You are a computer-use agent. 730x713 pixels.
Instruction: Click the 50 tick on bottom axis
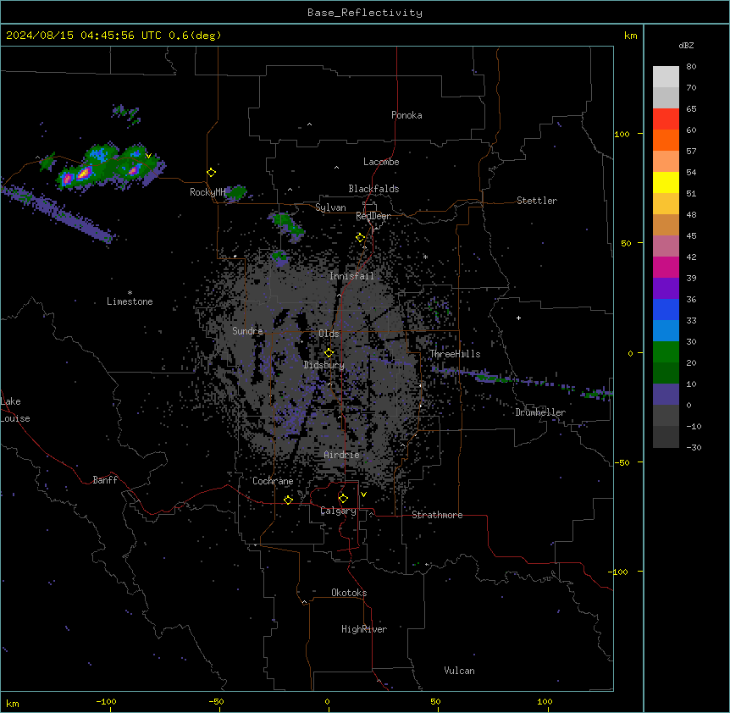(434, 701)
